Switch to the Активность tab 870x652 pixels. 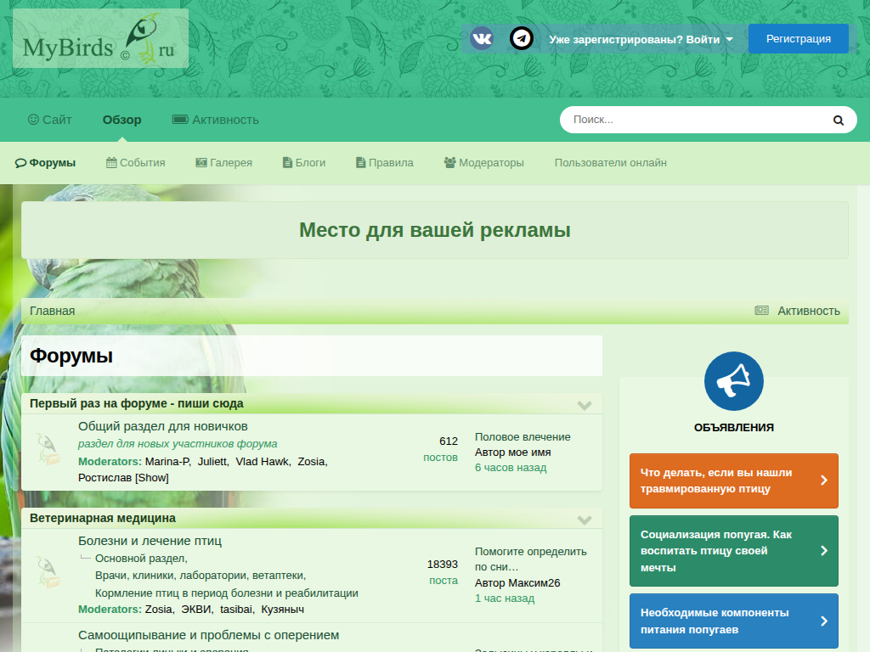click(216, 120)
